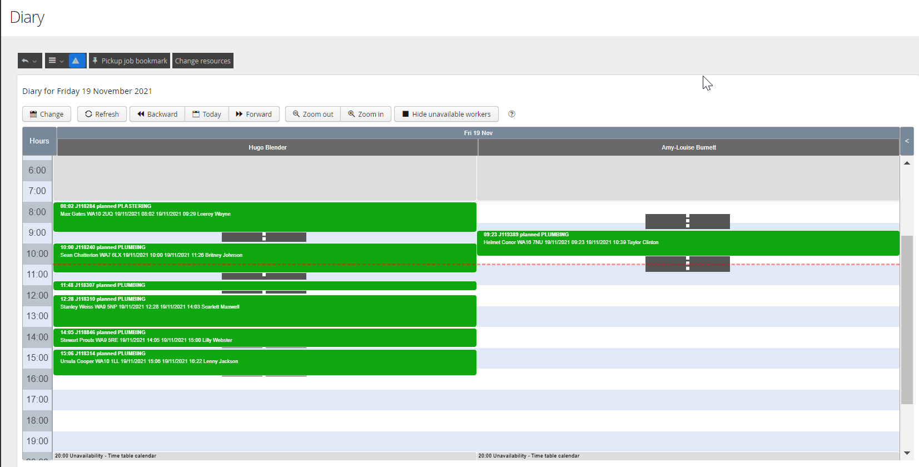Click the 19:00 hour label
The width and height of the screenshot is (919, 467).
[x=37, y=441]
